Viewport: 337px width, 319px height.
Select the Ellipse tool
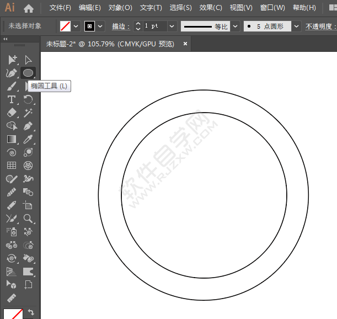pyautogui.click(x=28, y=73)
